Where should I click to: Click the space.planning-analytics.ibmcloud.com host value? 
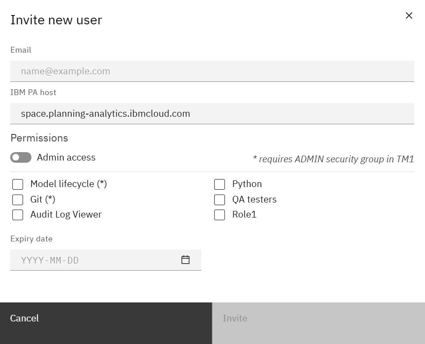click(105, 113)
